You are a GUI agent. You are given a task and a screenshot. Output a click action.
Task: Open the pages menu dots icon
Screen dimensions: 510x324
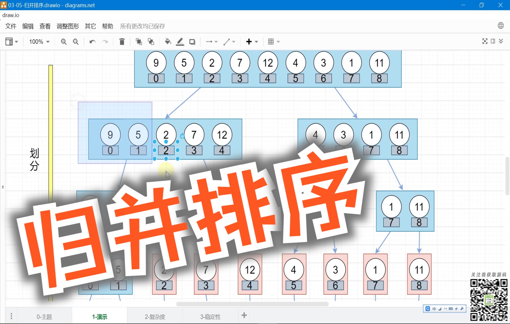click(x=11, y=316)
